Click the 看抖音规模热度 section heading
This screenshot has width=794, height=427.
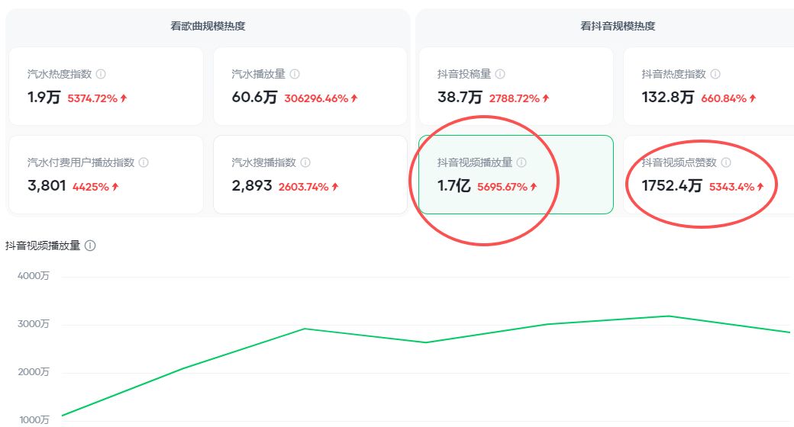click(618, 26)
